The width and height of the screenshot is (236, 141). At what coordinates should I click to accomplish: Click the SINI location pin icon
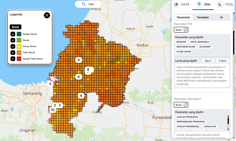point(199,4)
